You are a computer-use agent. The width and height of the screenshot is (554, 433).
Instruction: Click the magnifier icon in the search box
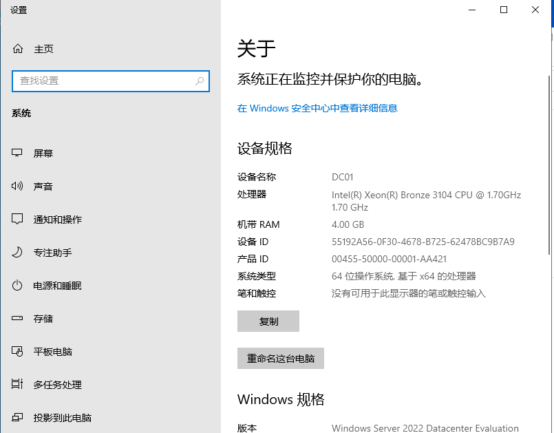(x=200, y=81)
